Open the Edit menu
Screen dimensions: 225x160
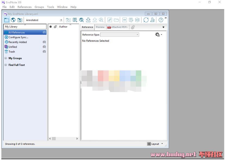tap(12, 7)
